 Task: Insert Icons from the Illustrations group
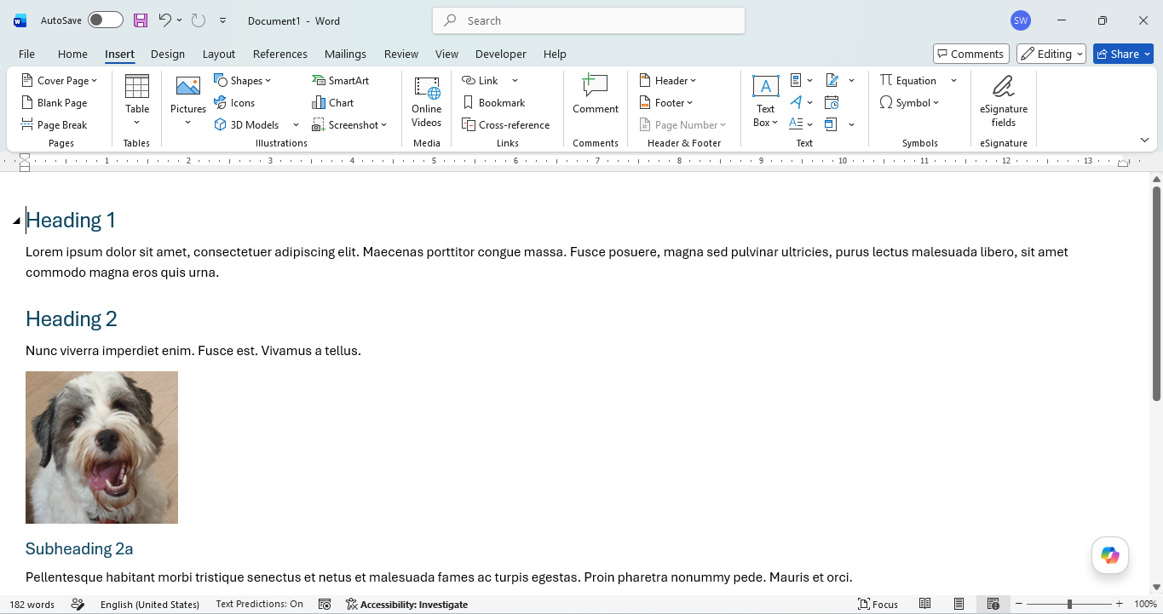click(x=234, y=103)
